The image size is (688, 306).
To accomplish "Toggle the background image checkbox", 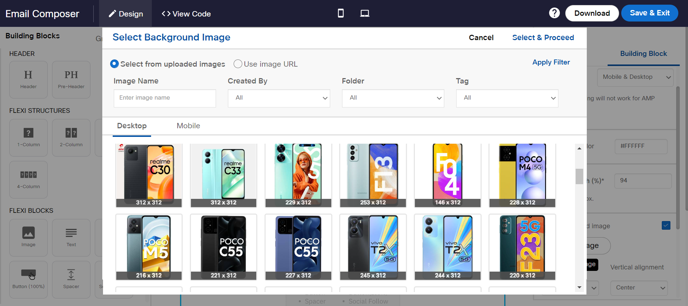I will click(666, 225).
